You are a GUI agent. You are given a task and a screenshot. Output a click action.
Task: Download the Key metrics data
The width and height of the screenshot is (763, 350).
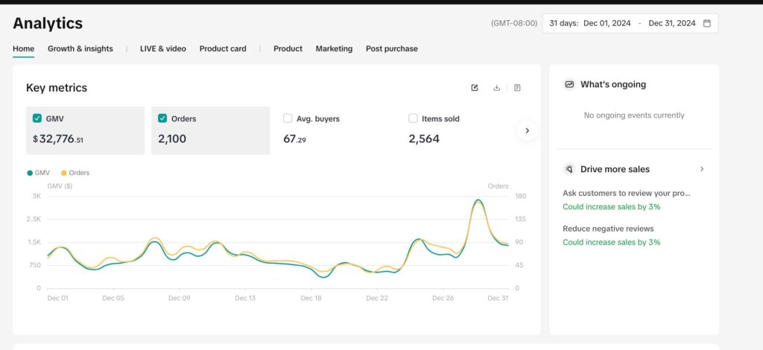(x=496, y=88)
